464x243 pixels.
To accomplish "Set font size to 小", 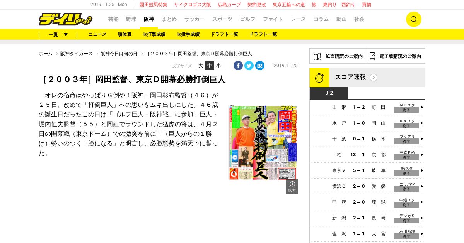I will [x=218, y=66].
